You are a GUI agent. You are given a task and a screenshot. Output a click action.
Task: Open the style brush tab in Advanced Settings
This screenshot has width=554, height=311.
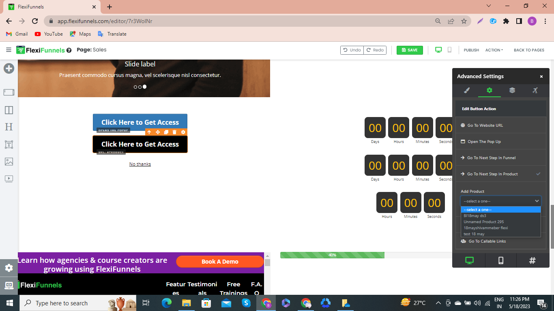coord(467,90)
